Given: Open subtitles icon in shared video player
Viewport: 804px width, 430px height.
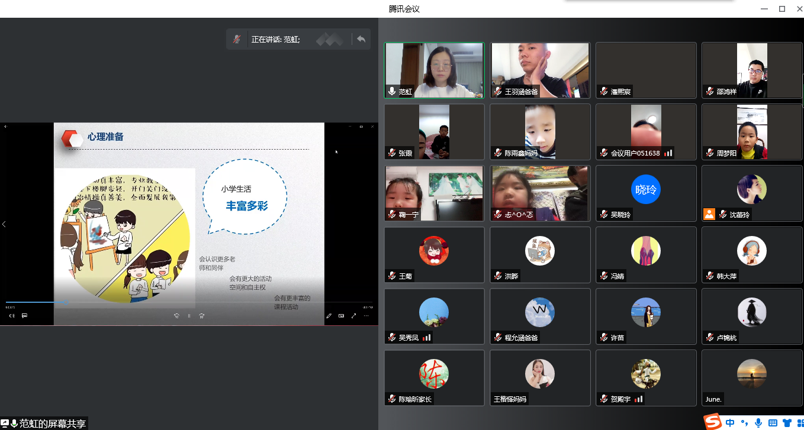Looking at the screenshot, I should click(x=24, y=316).
